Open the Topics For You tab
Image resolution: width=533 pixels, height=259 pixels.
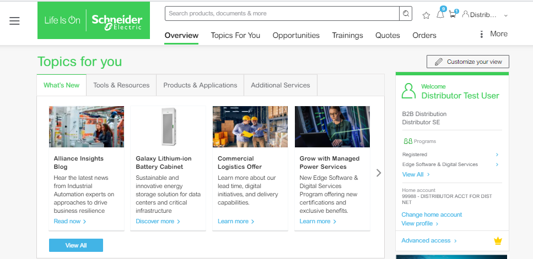coord(235,35)
